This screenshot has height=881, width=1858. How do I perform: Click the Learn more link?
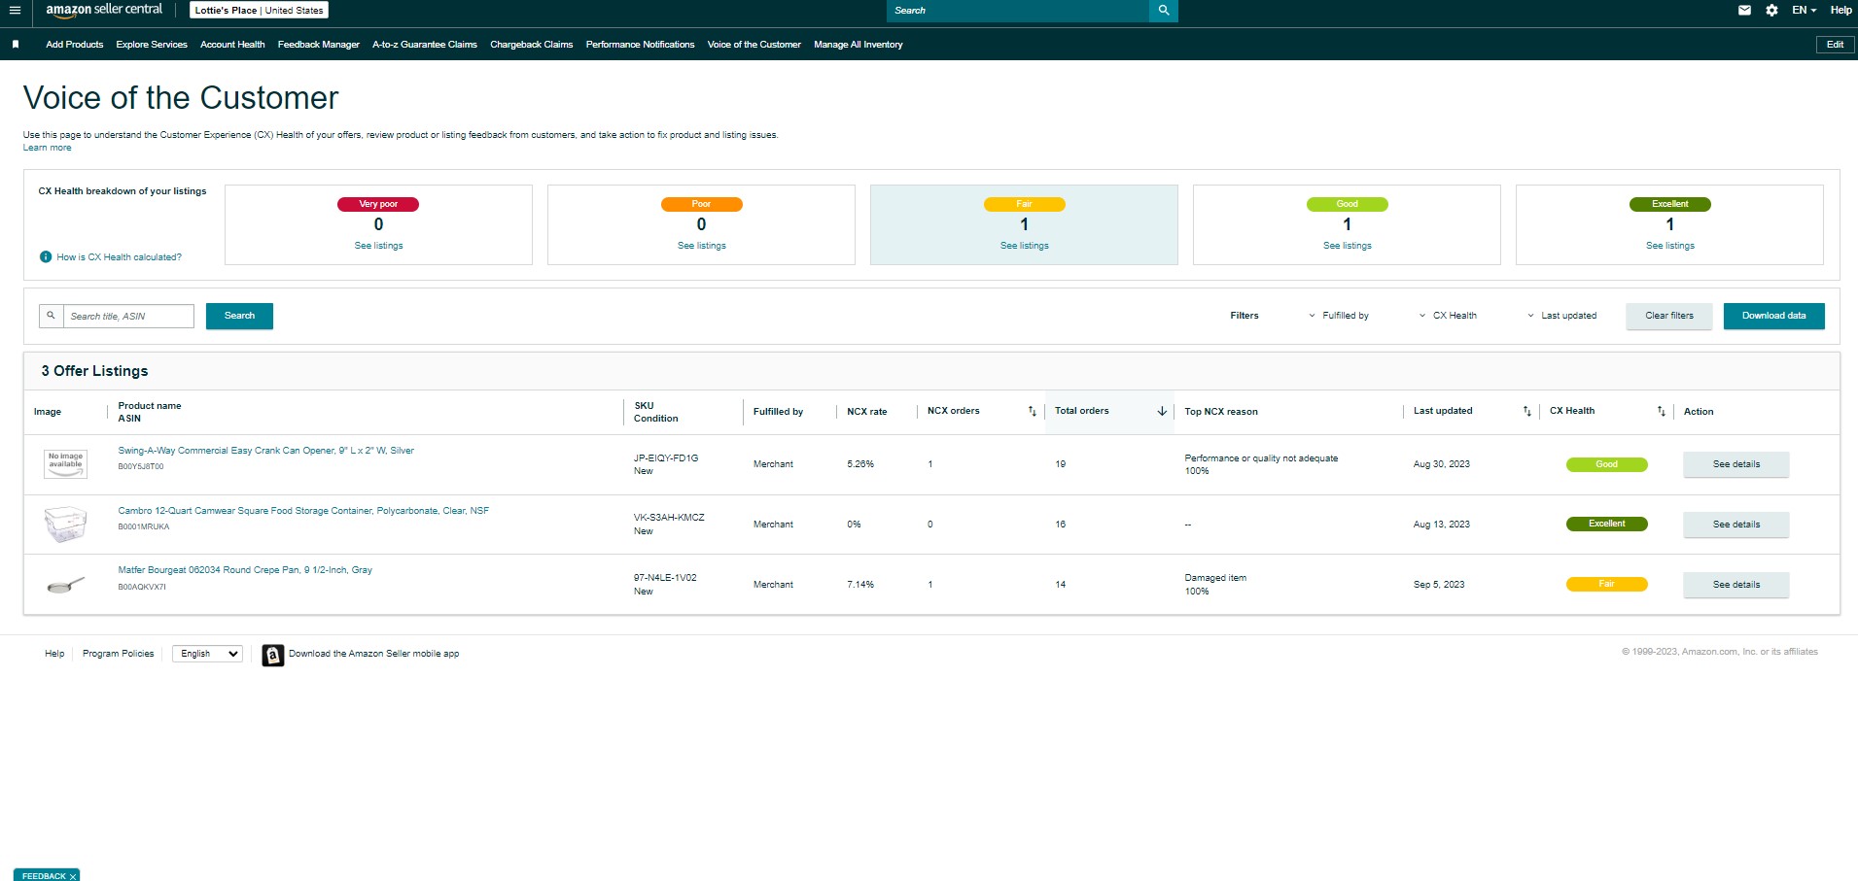[48, 148]
